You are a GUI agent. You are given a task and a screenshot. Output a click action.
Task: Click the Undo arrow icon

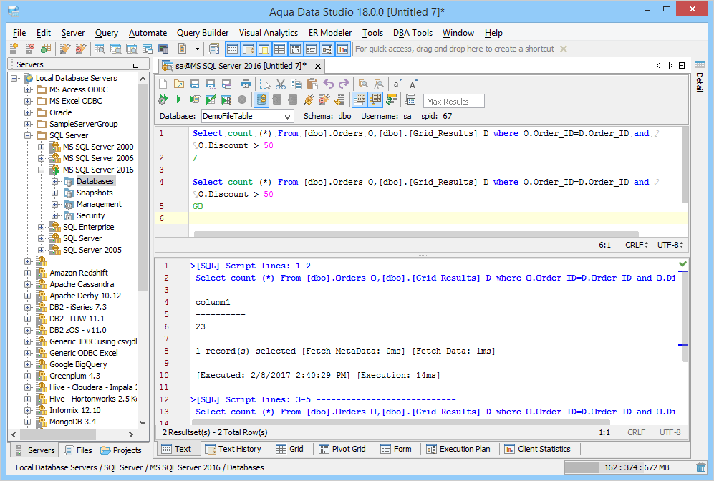click(329, 84)
